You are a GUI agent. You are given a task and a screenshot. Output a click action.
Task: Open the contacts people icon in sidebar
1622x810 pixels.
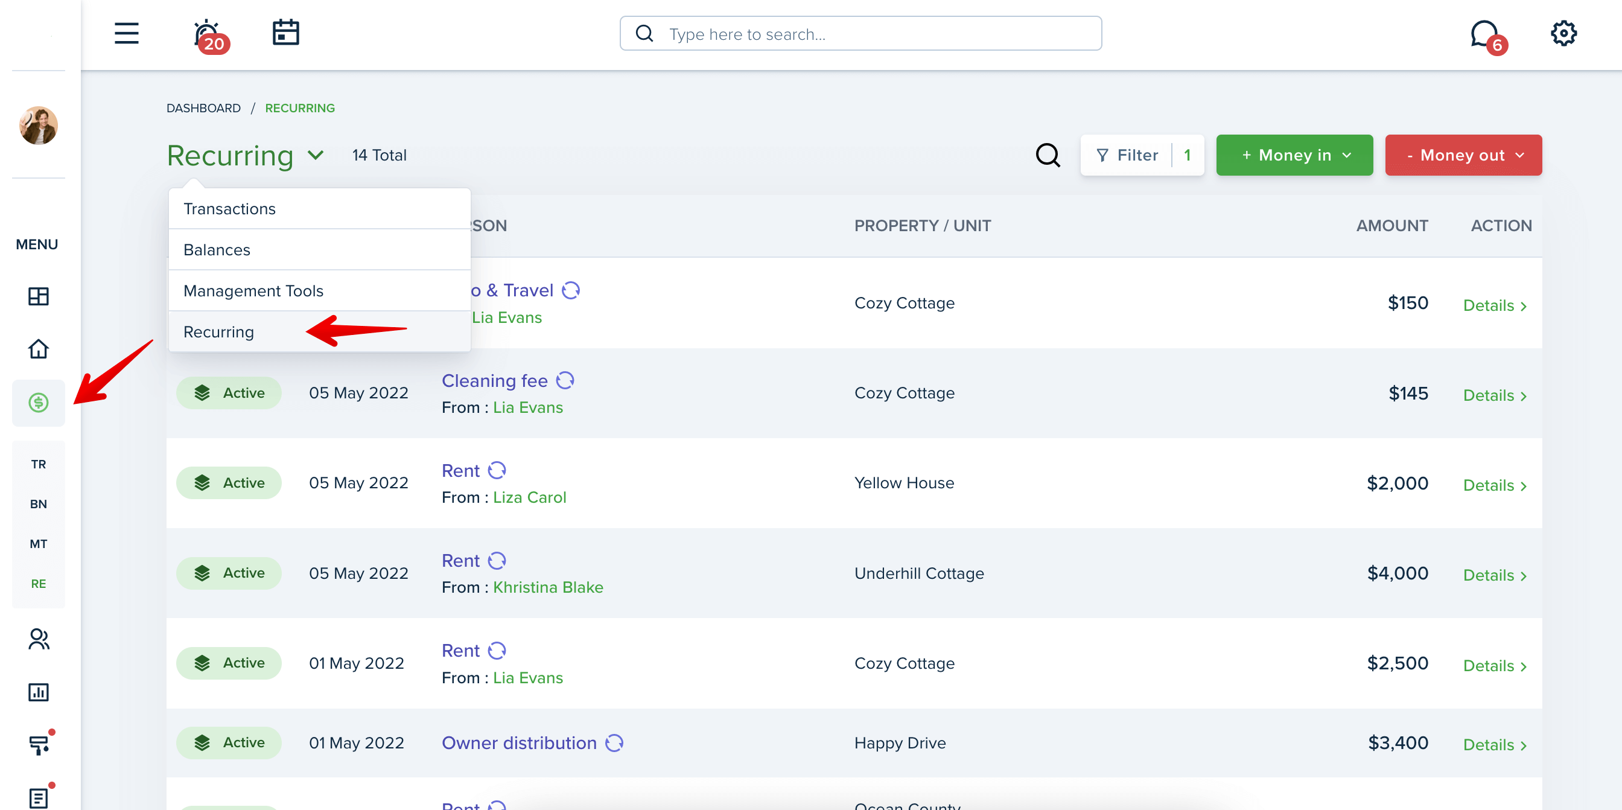[39, 639]
